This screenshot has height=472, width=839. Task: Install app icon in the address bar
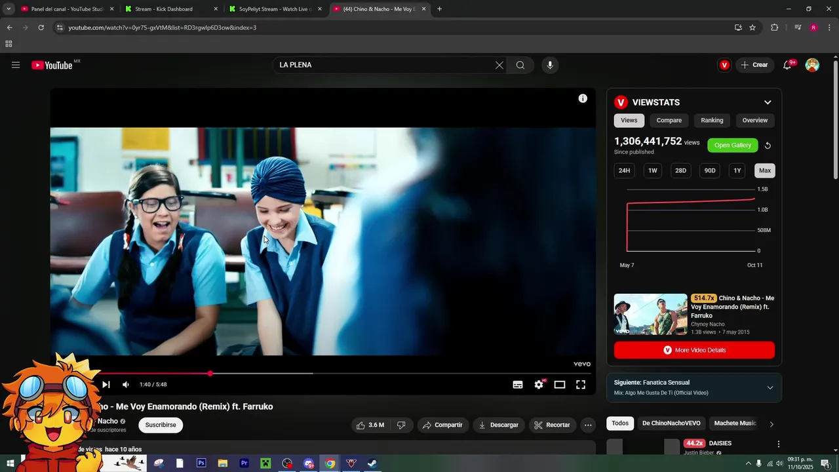(738, 28)
